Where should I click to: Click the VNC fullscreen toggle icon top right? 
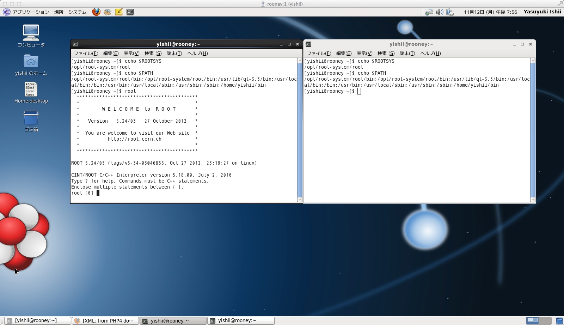coord(560,4)
